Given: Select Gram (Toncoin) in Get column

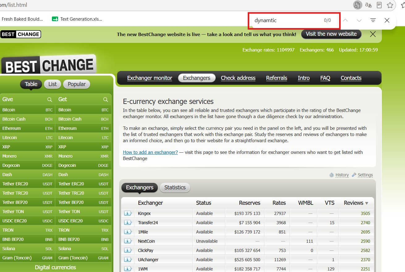Looking at the screenshot, I should point(83,258).
